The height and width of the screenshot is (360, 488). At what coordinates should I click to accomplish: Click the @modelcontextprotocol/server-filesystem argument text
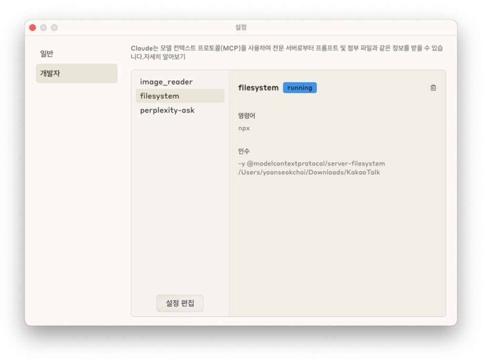[x=315, y=164]
